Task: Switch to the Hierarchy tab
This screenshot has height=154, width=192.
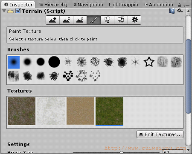Action: click(x=53, y=5)
